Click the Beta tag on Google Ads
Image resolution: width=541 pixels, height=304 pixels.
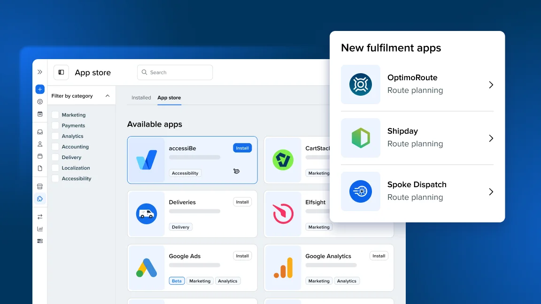pos(177,281)
